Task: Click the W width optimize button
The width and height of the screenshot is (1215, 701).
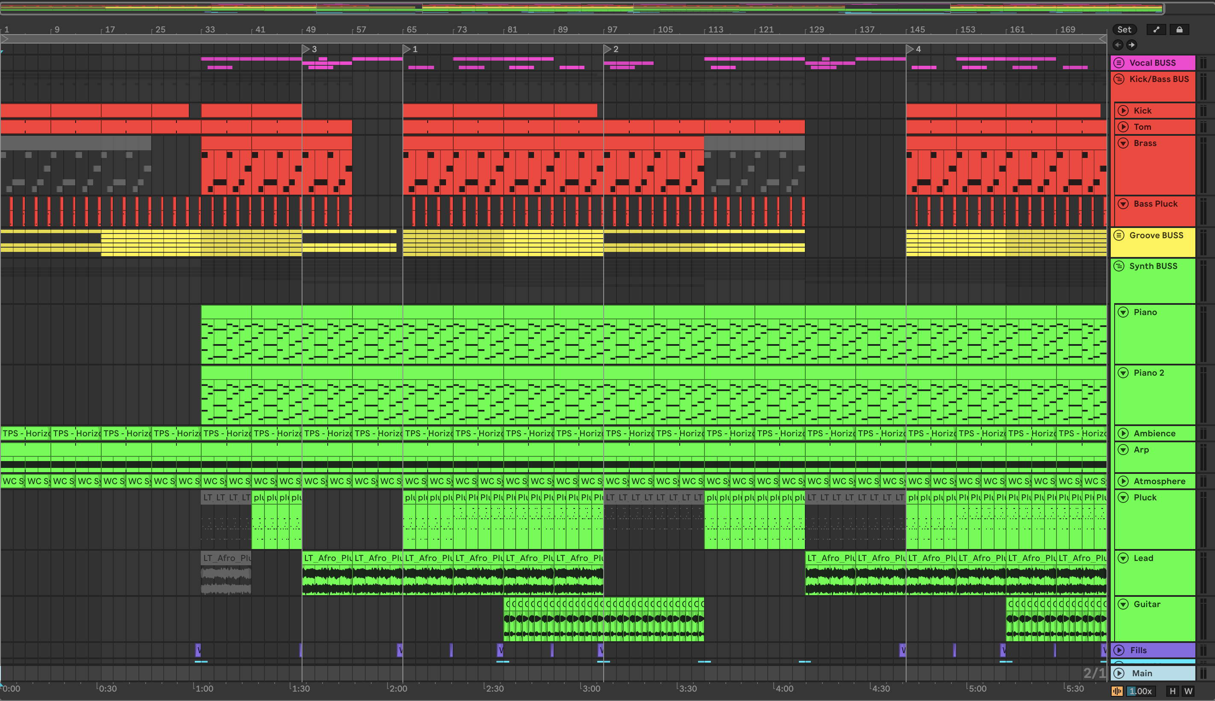Action: [1189, 691]
